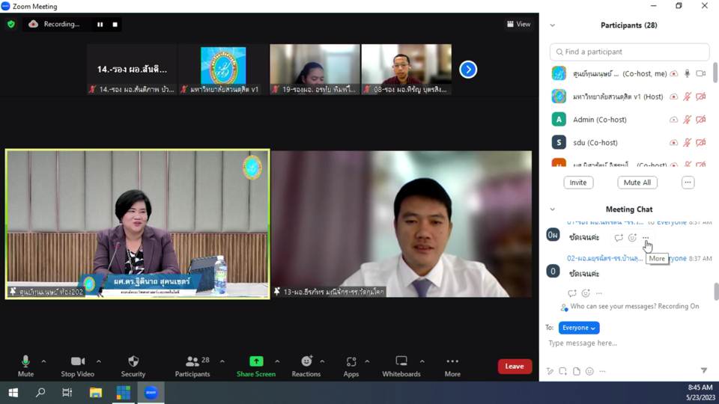Open arrow beside Whiteboards
The width and height of the screenshot is (719, 404).
[x=422, y=361]
